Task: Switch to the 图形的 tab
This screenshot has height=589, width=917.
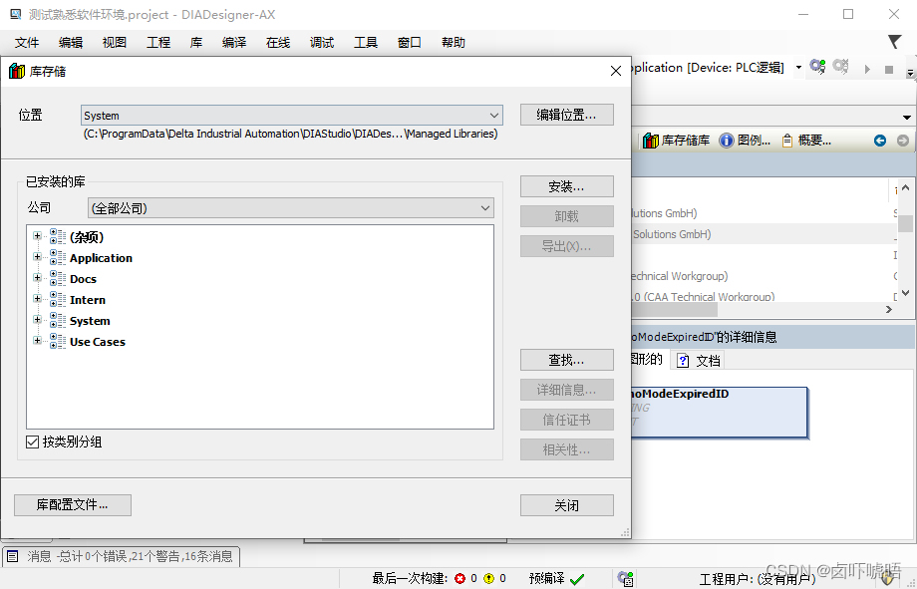Action: (x=647, y=359)
